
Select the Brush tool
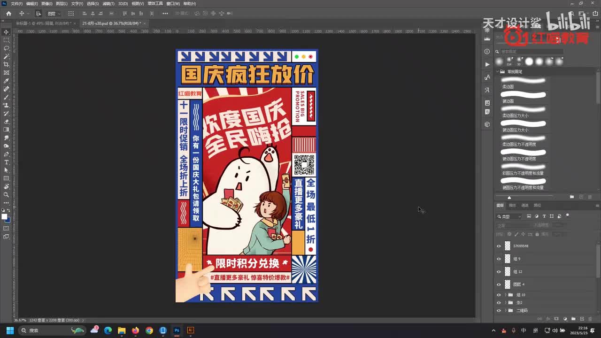coord(6,97)
